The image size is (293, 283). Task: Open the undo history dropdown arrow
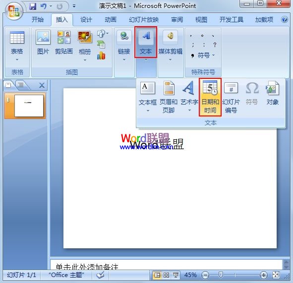point(51,6)
